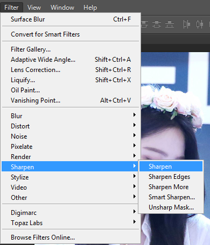The width and height of the screenshot is (210, 245).
Task: Apply Sharpen More filter
Action: pos(171,187)
